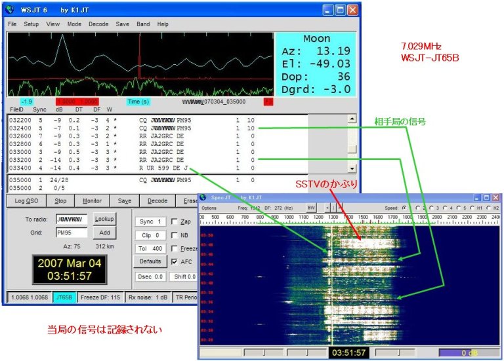Click the cyan Time (s) label
The height and width of the screenshot is (361, 504).
click(138, 102)
